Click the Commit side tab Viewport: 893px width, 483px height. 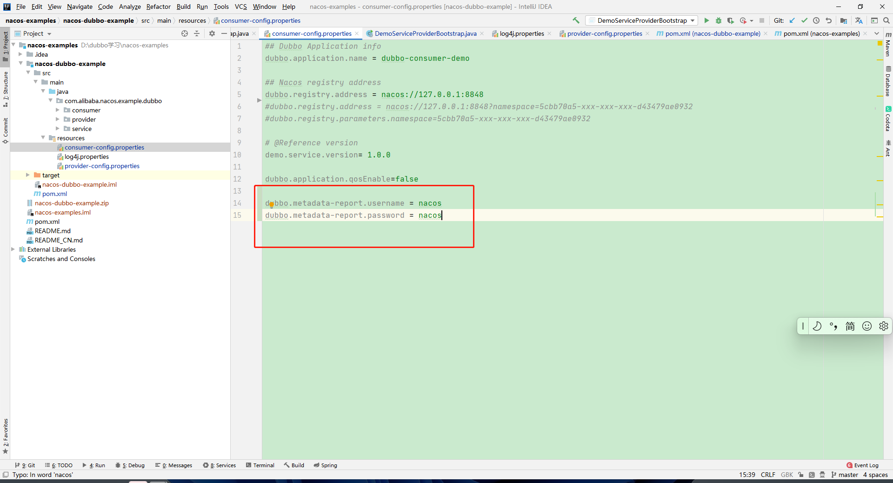point(5,131)
